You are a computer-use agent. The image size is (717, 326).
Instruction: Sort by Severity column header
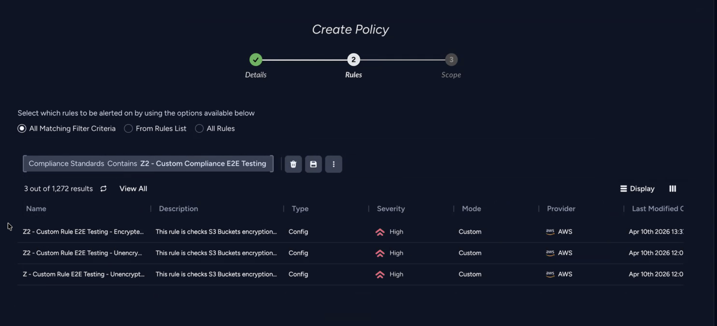pos(391,209)
